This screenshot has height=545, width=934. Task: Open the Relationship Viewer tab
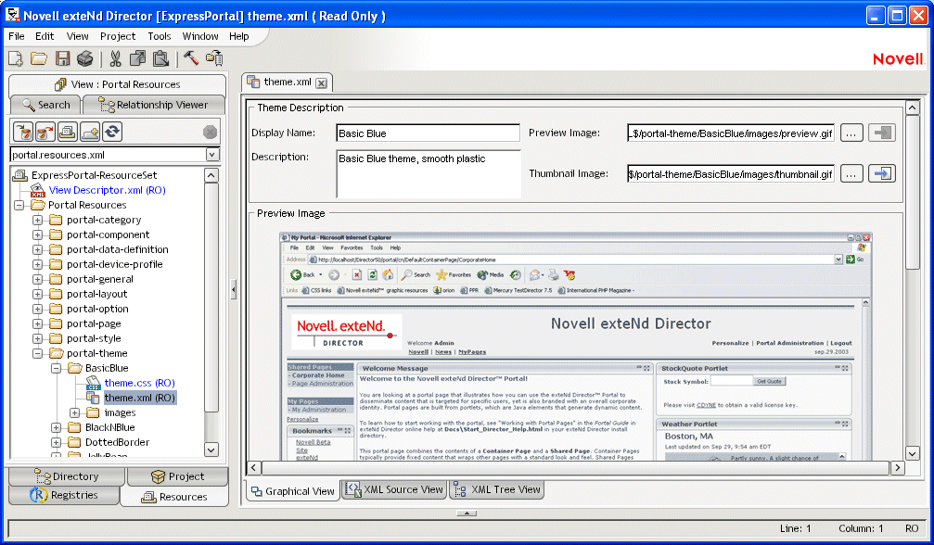click(154, 105)
